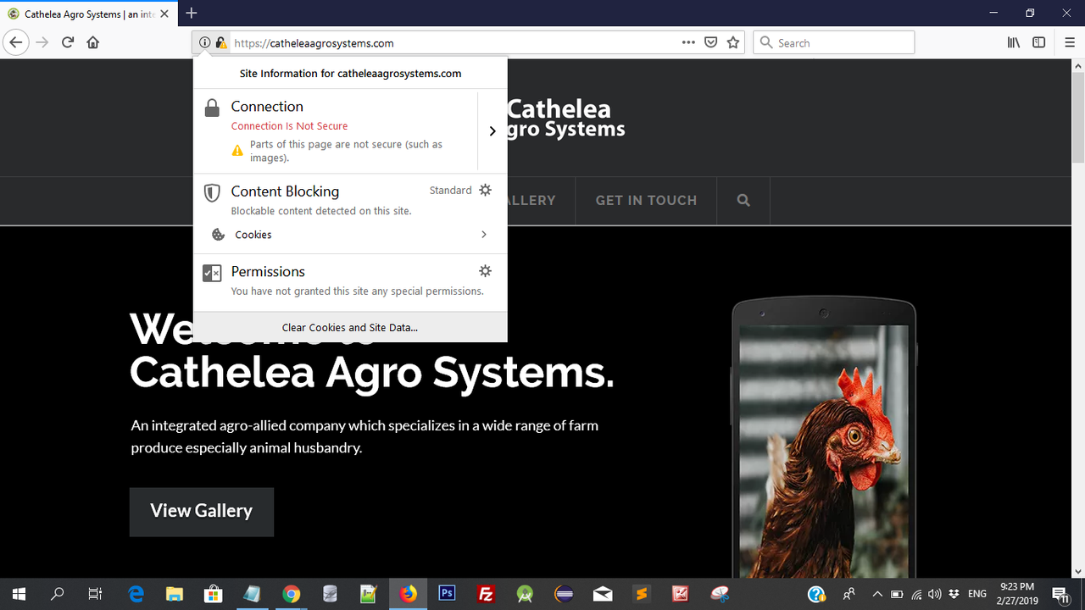Open Dropbox from the system tray

click(x=954, y=594)
